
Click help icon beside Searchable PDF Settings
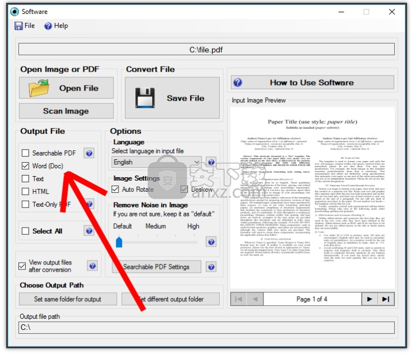coord(211,267)
